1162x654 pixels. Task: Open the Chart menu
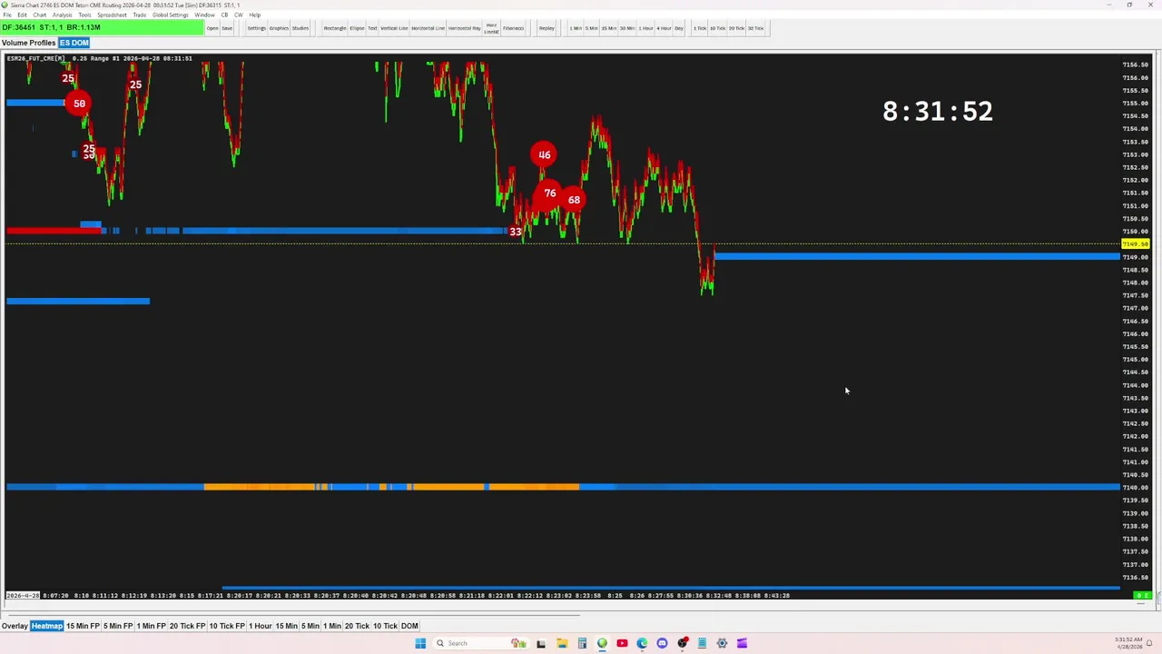pyautogui.click(x=40, y=15)
